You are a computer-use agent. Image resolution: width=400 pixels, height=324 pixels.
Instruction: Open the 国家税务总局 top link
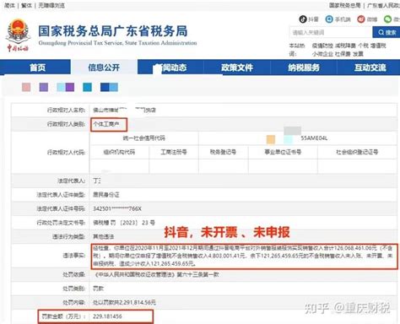point(345,5)
